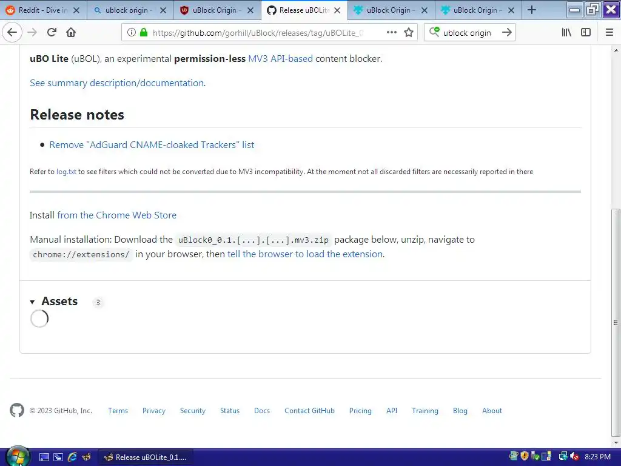Open the Security footer link

click(x=193, y=411)
